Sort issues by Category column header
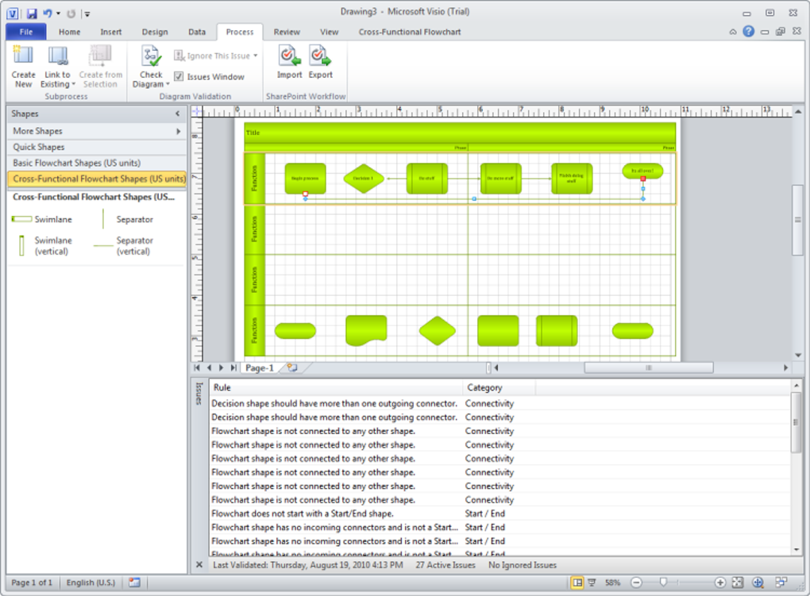 pyautogui.click(x=484, y=388)
